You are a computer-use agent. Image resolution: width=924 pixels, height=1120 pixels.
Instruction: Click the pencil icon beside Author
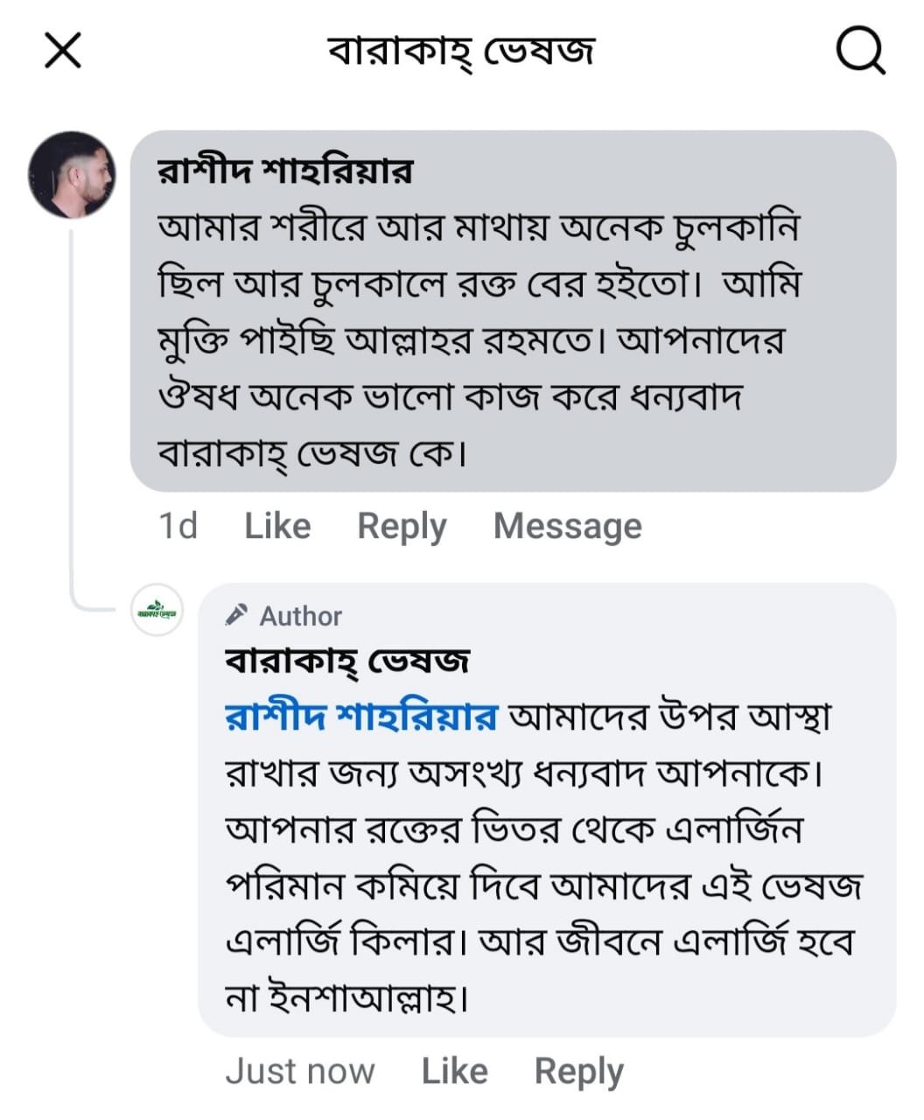pos(236,615)
